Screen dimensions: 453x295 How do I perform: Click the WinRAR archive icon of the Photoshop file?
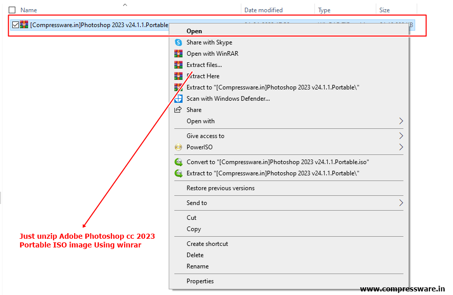(x=24, y=25)
